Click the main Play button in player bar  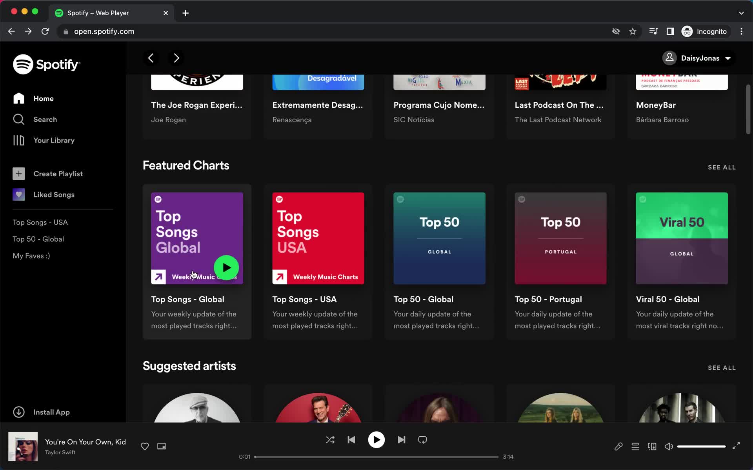click(376, 440)
